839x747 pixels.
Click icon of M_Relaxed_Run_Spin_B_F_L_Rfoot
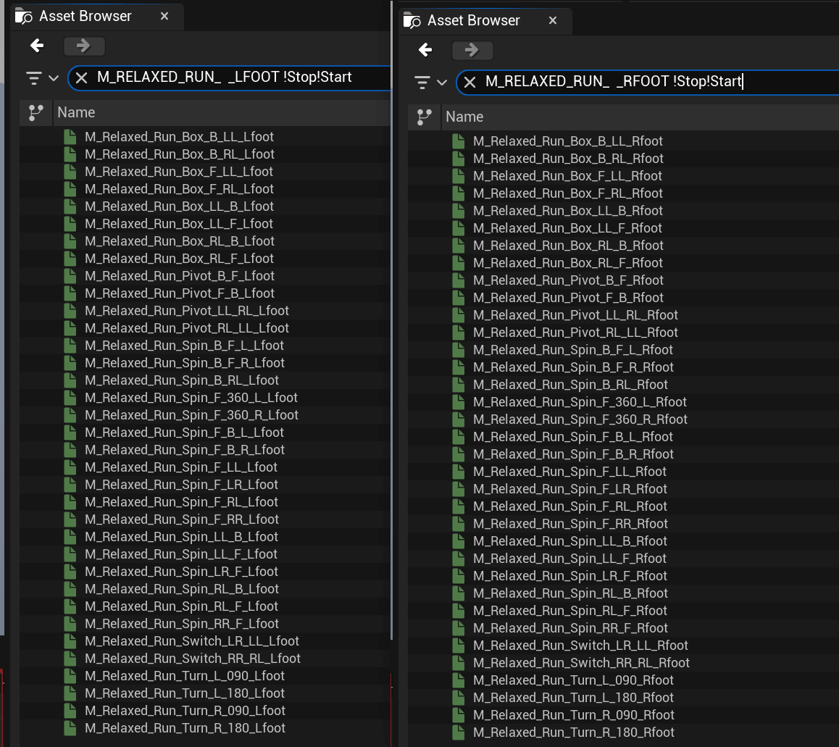click(459, 350)
